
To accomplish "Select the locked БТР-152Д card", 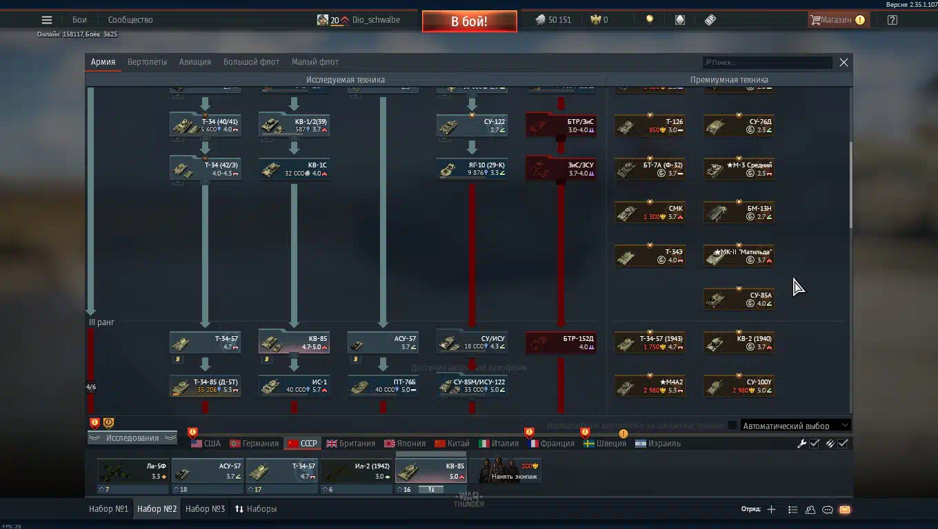I will (x=561, y=342).
